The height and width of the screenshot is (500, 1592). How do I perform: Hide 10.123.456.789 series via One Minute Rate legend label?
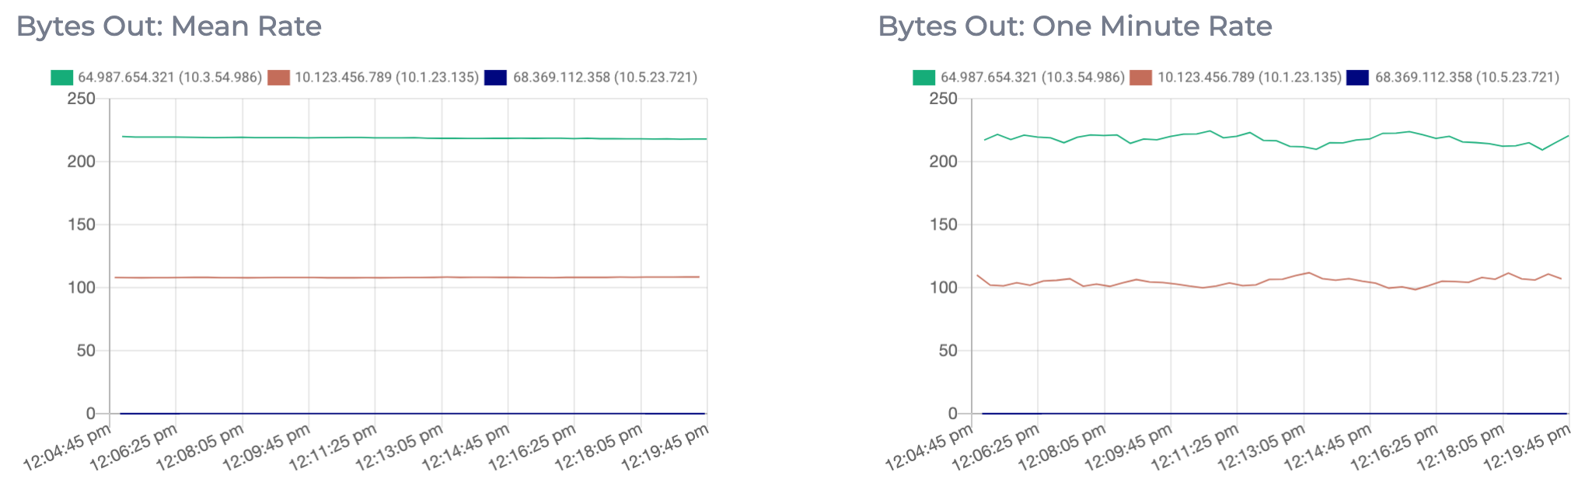tap(1249, 78)
